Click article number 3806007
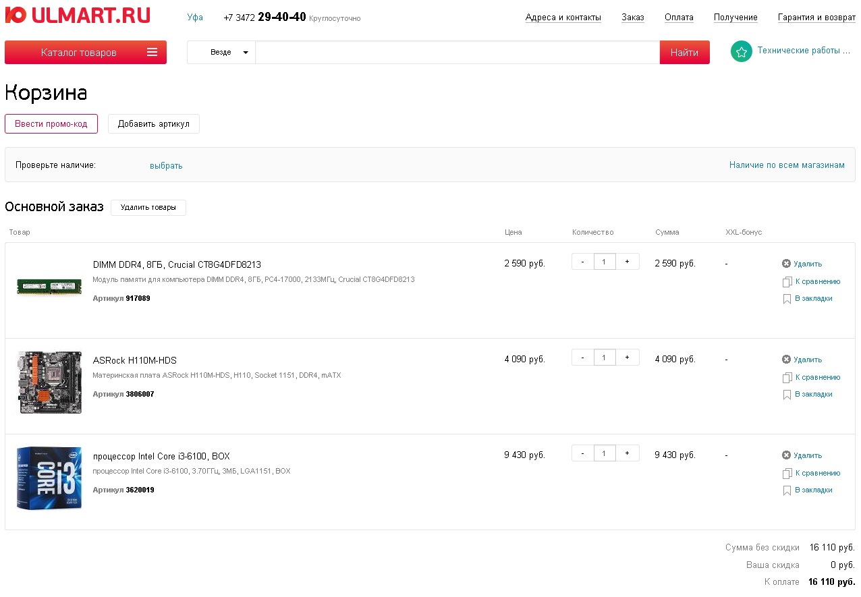Image resolution: width=861 pixels, height=597 pixels. (x=140, y=394)
